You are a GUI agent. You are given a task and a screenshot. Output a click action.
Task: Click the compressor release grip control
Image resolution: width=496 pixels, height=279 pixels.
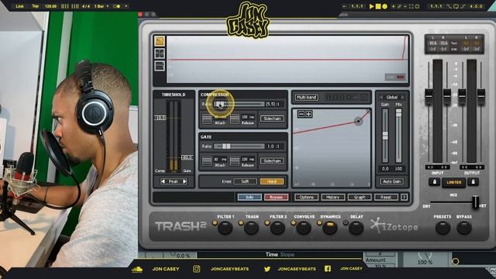pos(234,119)
